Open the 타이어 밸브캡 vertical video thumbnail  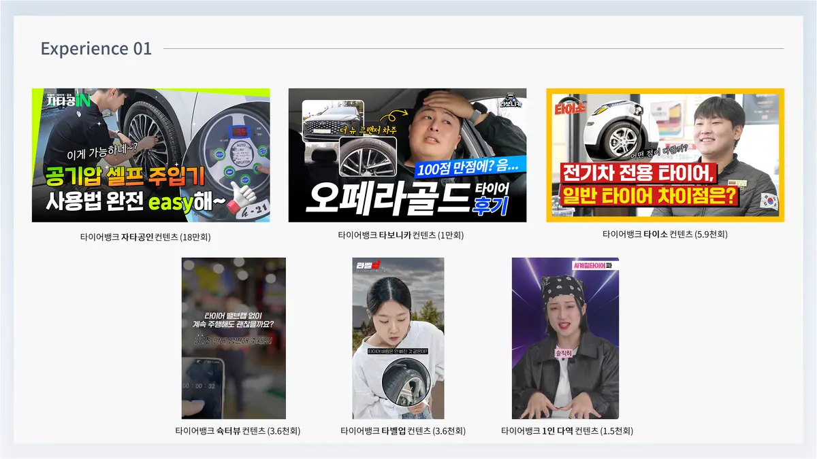[234, 338]
